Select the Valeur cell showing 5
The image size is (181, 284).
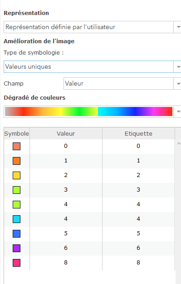pos(66,233)
